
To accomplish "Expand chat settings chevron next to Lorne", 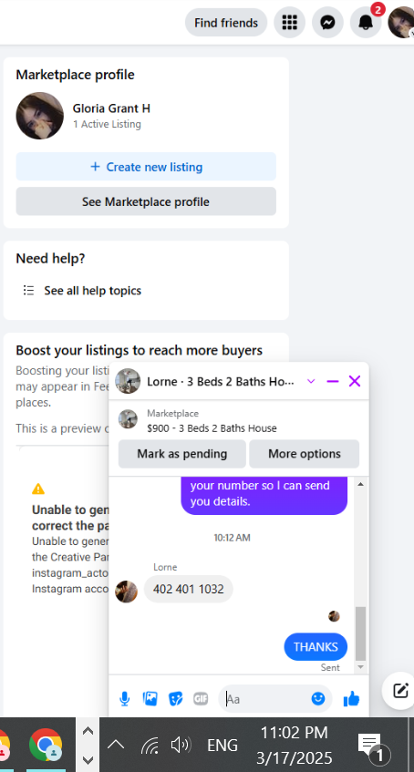I will 311,381.
